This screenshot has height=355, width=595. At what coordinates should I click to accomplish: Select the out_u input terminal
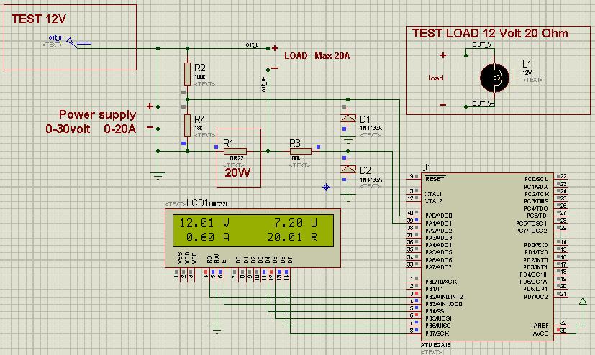(x=71, y=42)
